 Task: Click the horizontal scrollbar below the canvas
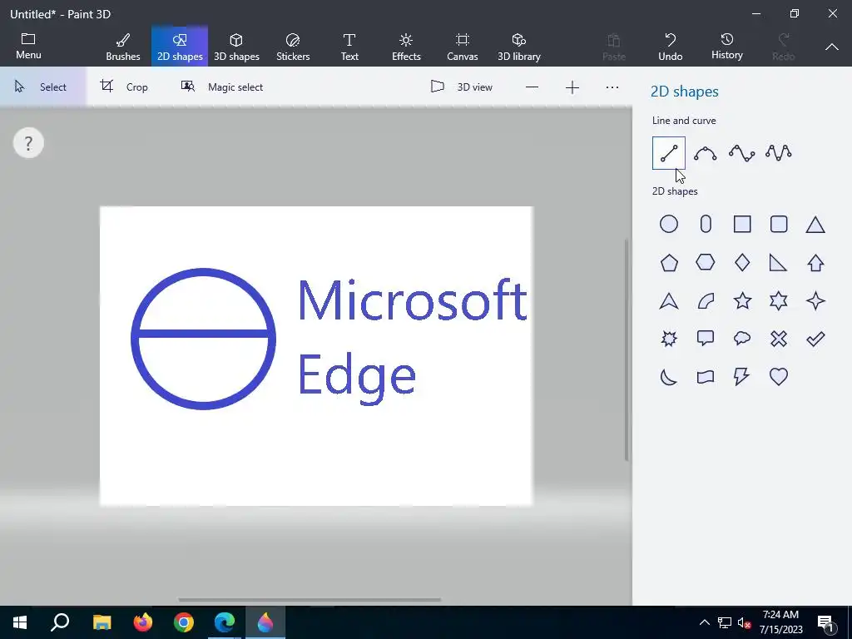(x=310, y=600)
